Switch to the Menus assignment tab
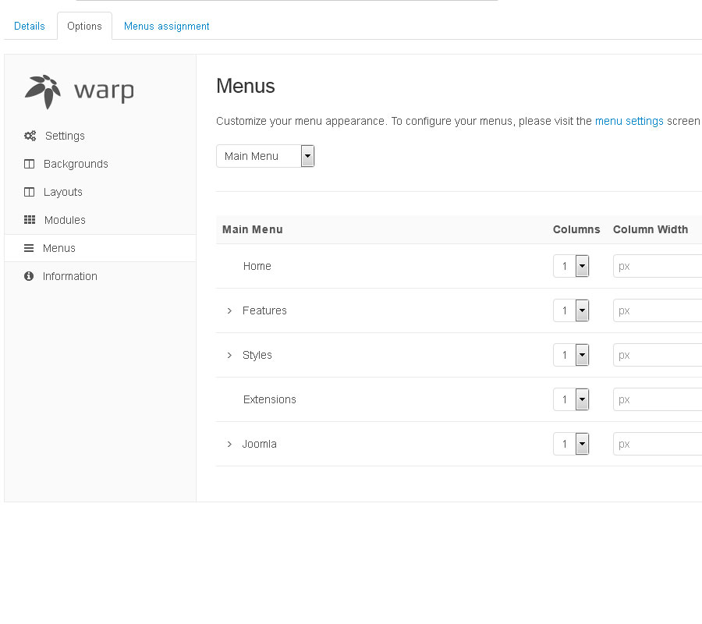 166,26
